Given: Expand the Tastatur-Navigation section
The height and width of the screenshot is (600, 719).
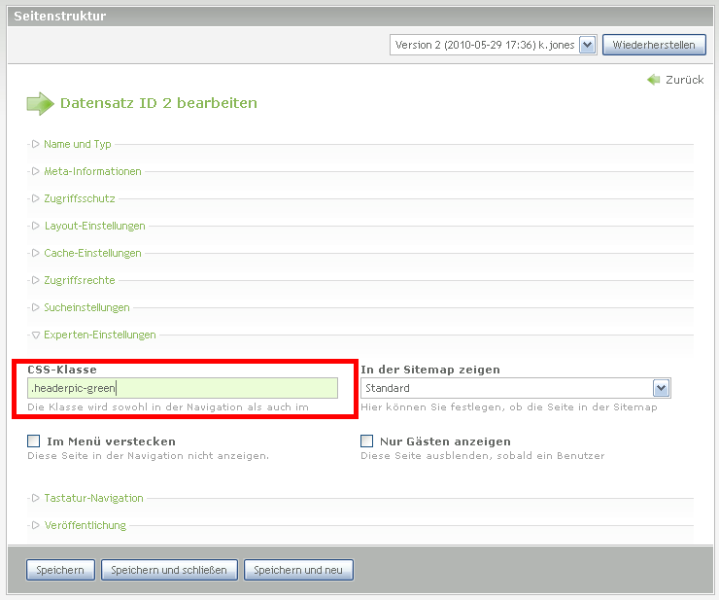Looking at the screenshot, I should (x=93, y=498).
